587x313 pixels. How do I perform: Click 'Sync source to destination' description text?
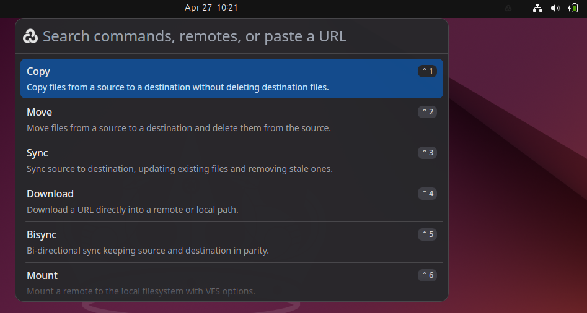point(180,169)
